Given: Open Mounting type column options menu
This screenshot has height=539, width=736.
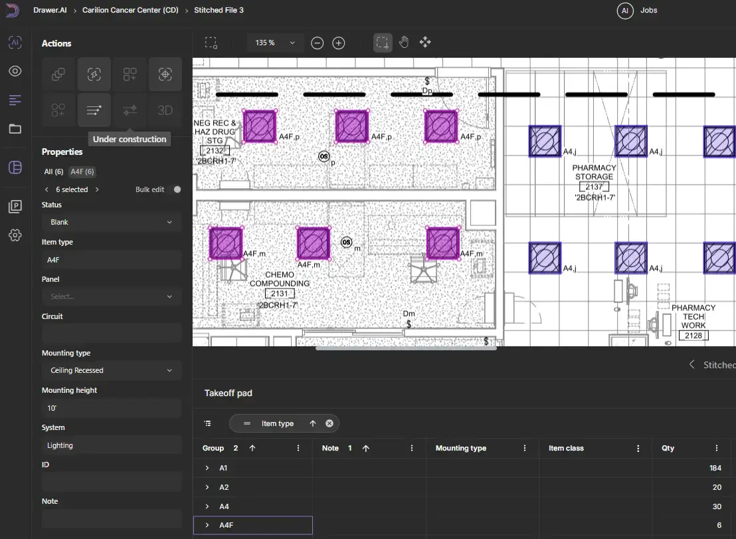Looking at the screenshot, I should click(525, 449).
